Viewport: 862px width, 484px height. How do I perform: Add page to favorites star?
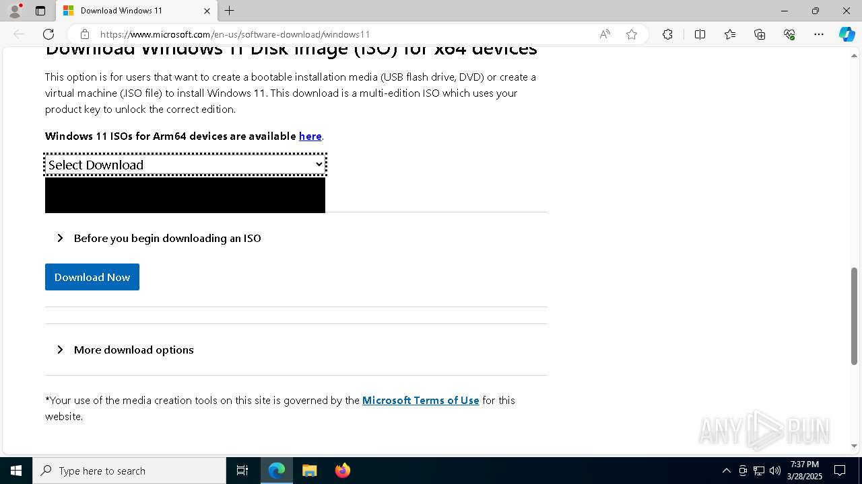coord(632,34)
